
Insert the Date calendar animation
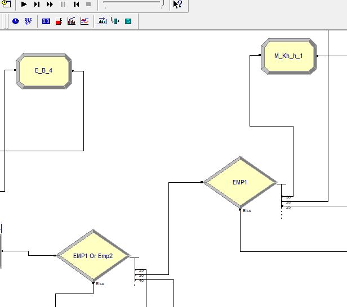click(x=28, y=21)
